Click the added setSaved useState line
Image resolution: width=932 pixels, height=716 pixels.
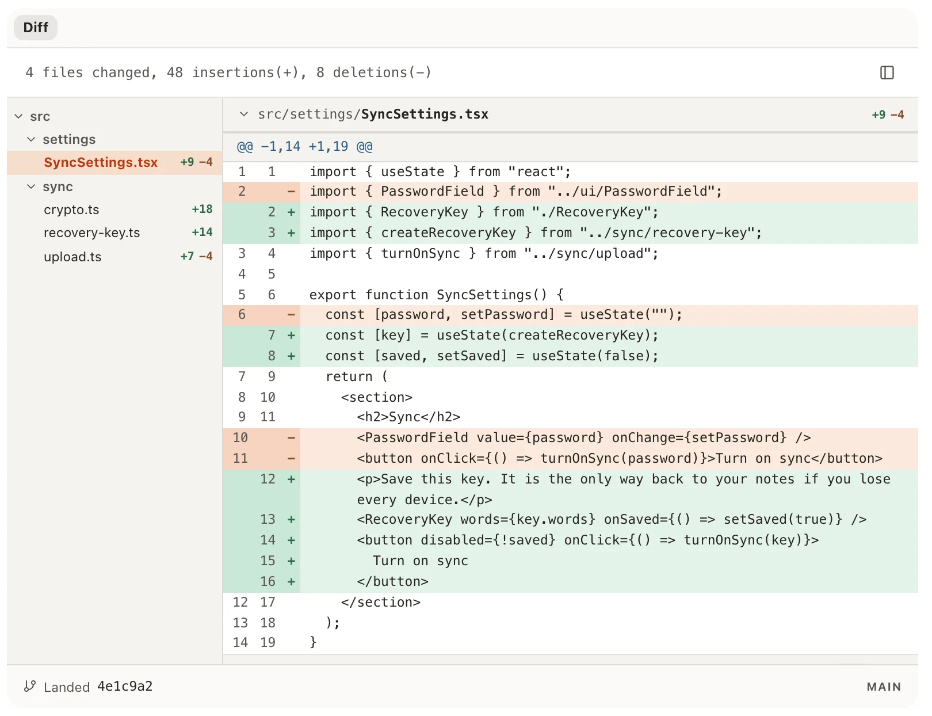click(x=571, y=356)
